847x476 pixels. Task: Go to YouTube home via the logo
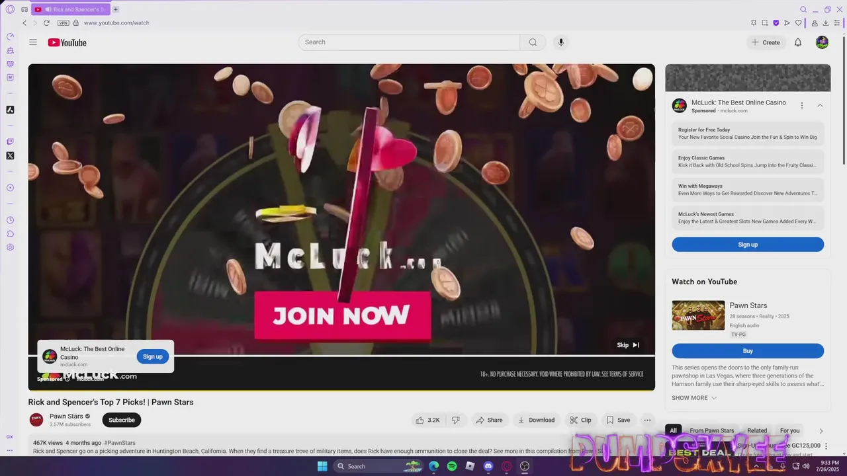pos(67,42)
